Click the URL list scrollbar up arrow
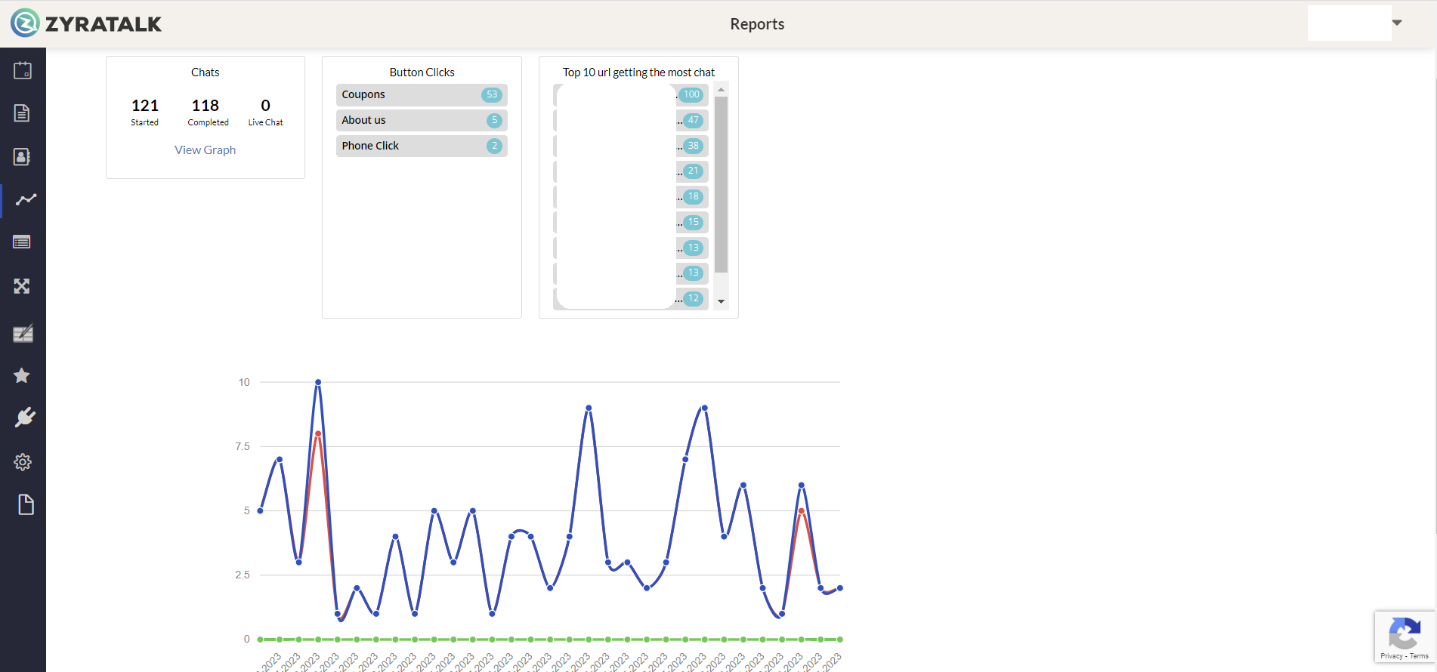 pyautogui.click(x=722, y=90)
